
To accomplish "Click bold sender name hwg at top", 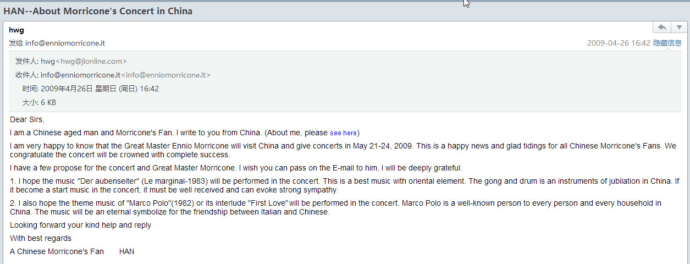I will tap(16, 30).
